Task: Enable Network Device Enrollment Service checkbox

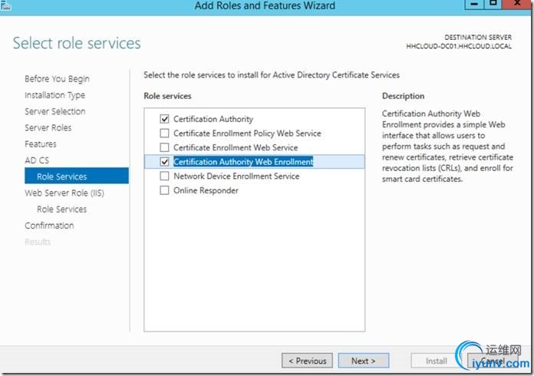Action: pyautogui.click(x=164, y=176)
